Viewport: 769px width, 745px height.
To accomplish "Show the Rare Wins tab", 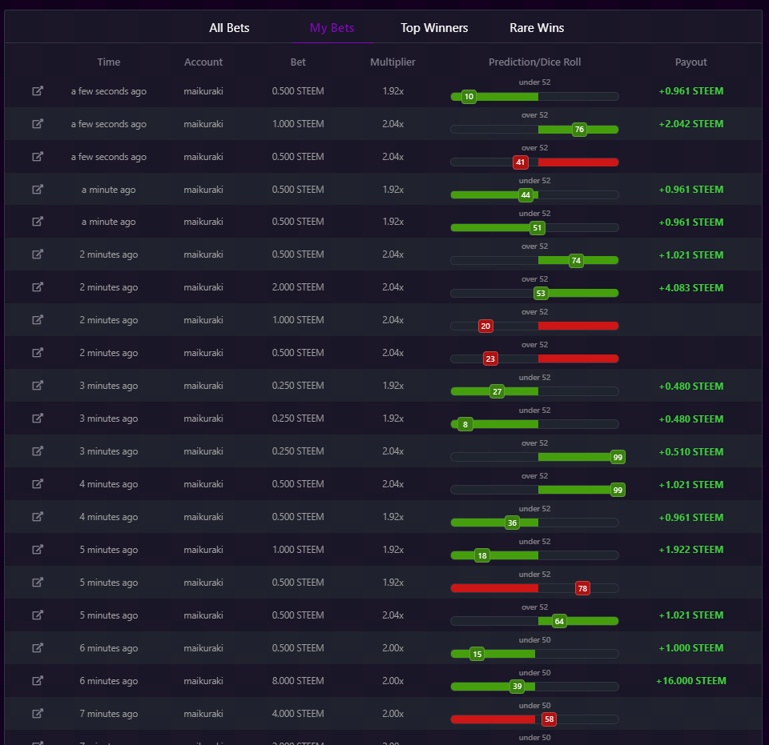I will click(537, 28).
